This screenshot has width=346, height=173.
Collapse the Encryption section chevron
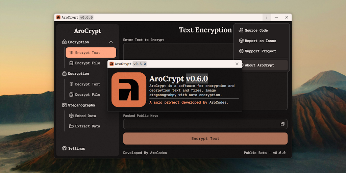coord(111,42)
